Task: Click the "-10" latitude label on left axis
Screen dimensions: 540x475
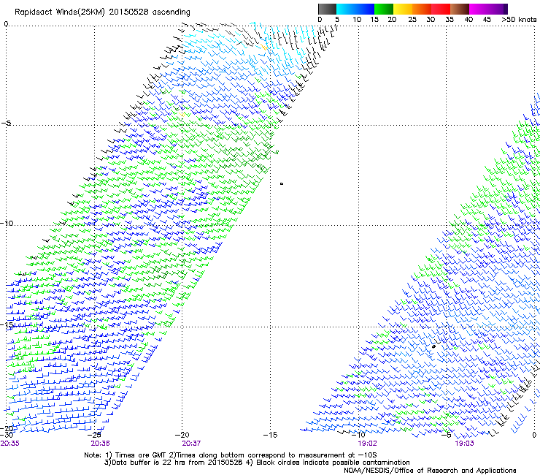Action: click(x=7, y=224)
